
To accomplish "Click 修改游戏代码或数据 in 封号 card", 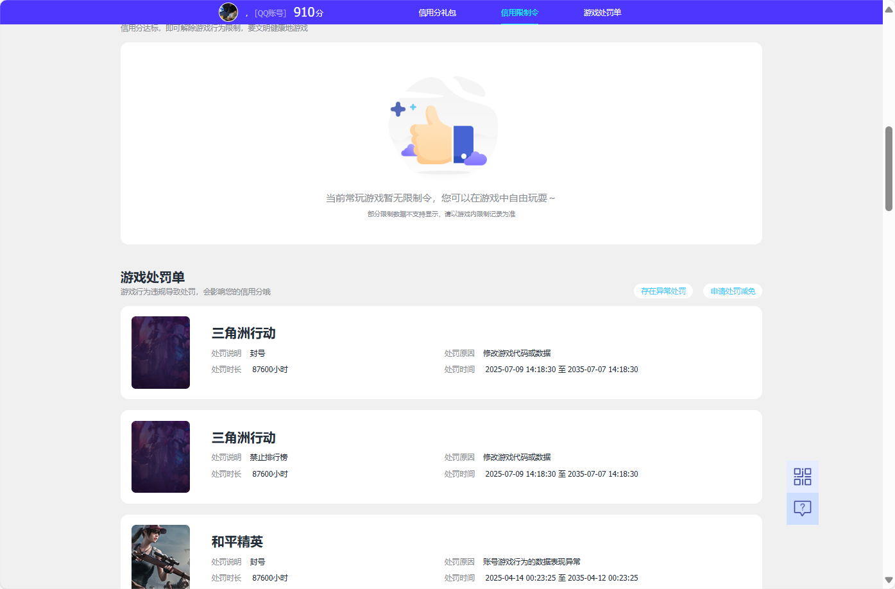I will [x=517, y=354].
